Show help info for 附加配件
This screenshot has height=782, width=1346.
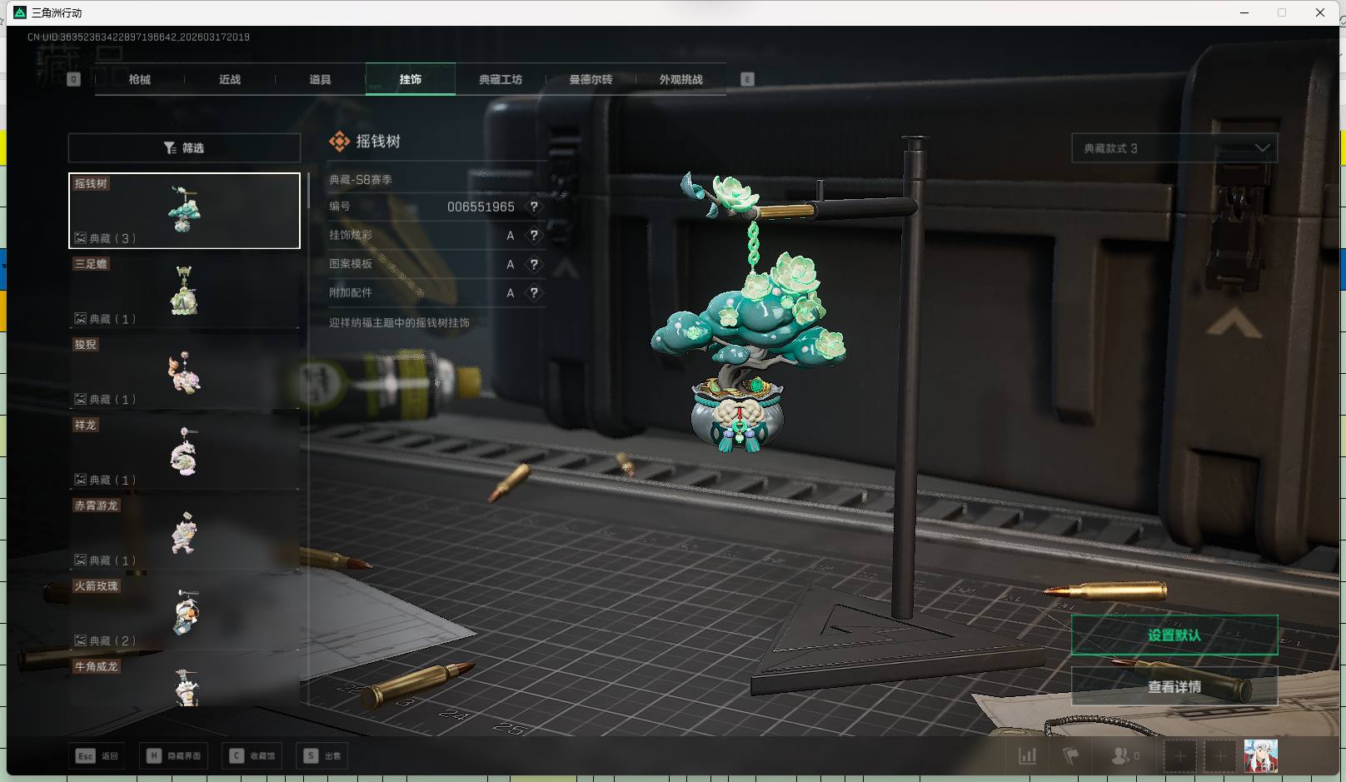pos(534,293)
